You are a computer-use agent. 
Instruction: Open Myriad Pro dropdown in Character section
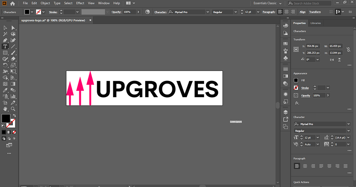point(348,124)
